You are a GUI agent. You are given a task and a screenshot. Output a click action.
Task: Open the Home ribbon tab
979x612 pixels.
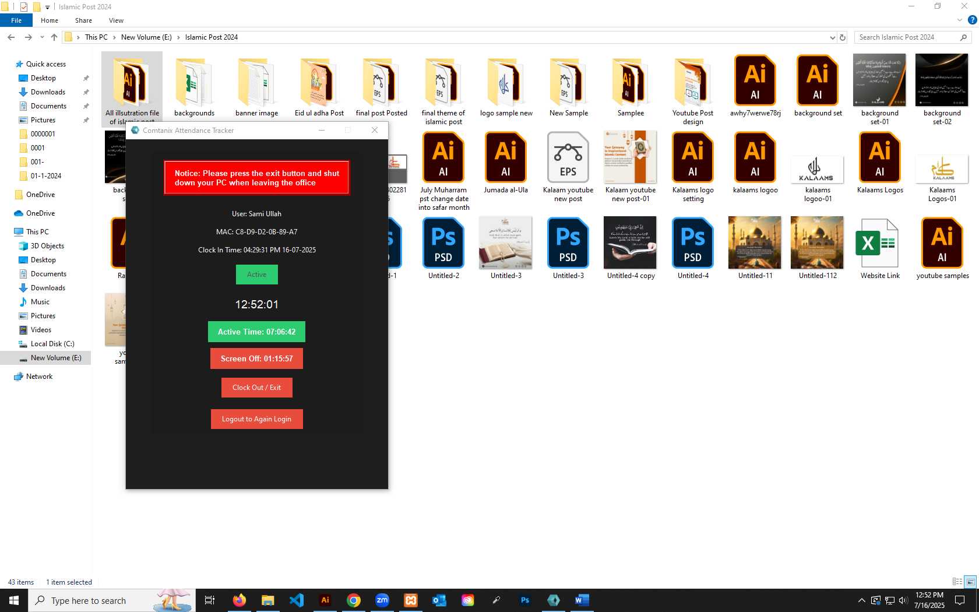[x=50, y=20]
